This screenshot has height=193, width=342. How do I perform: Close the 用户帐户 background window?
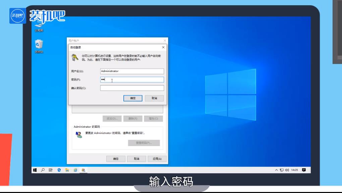[x=165, y=41]
